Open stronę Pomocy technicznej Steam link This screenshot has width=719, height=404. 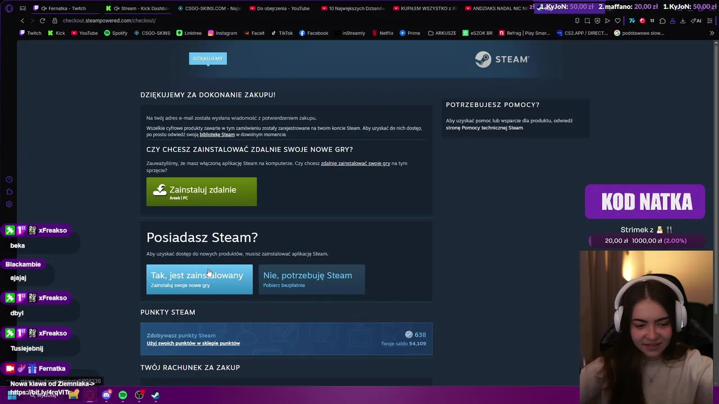point(484,128)
